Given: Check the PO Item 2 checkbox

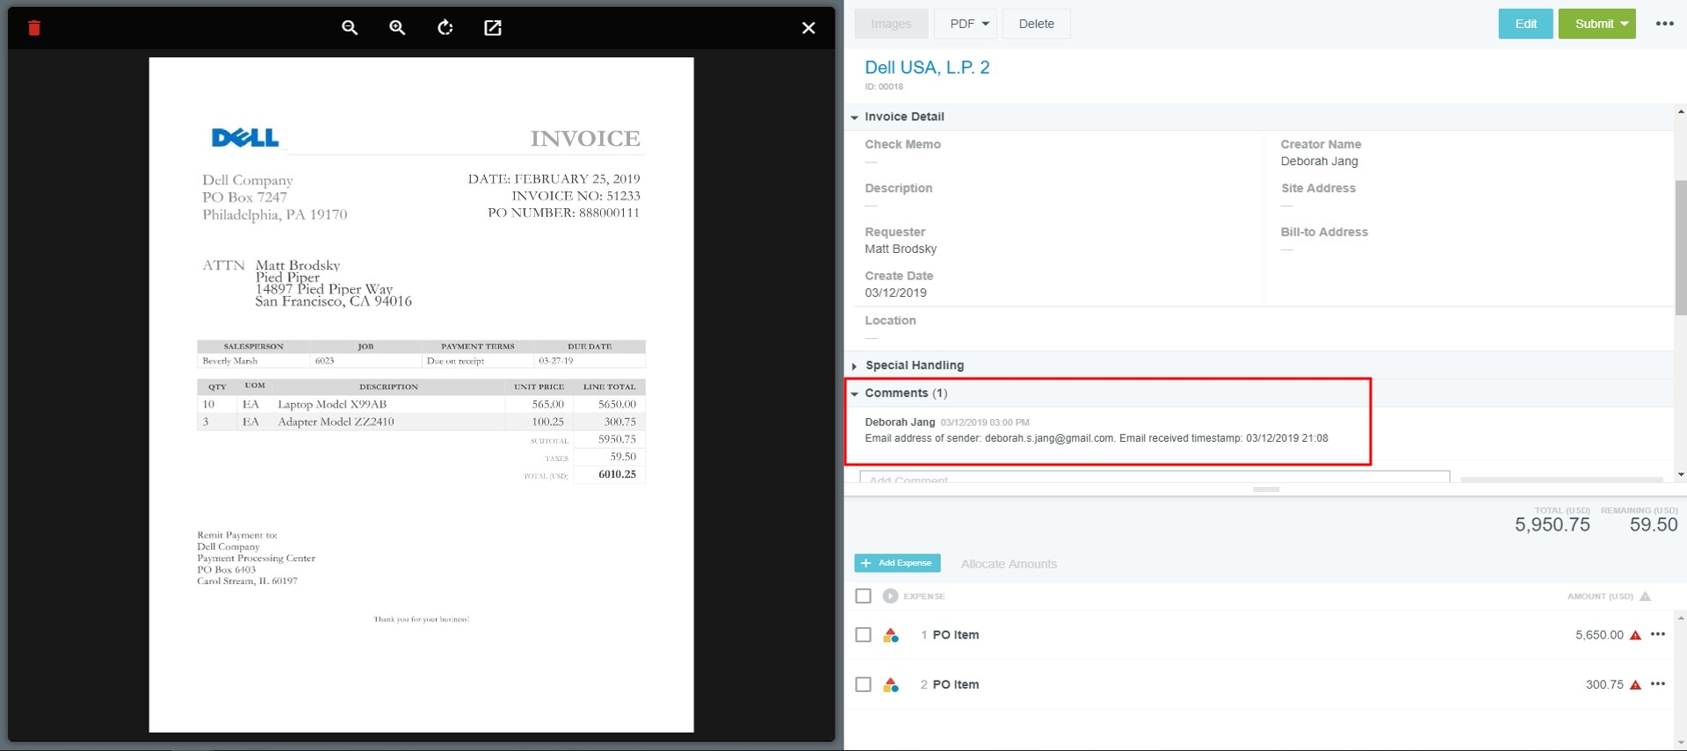Looking at the screenshot, I should pos(863,684).
